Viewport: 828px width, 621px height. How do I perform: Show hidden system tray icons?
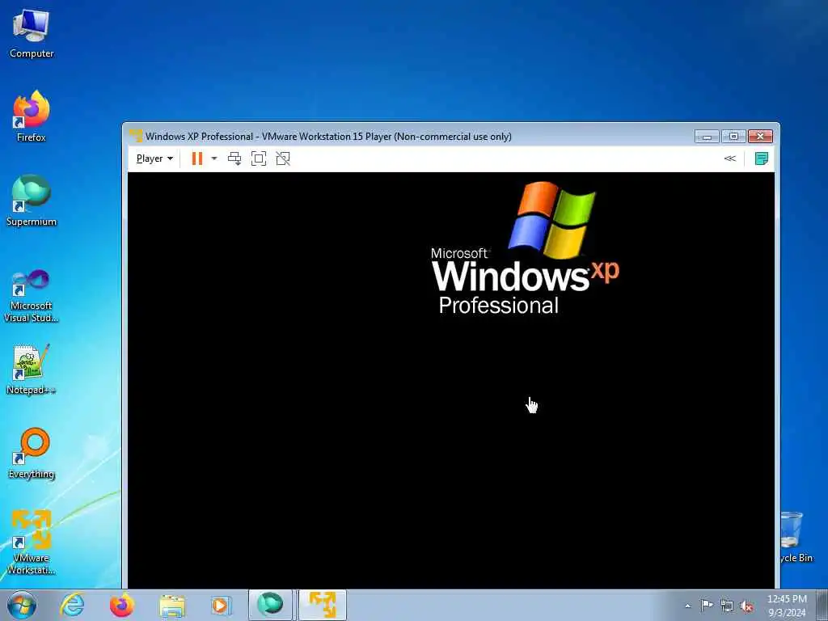687,606
